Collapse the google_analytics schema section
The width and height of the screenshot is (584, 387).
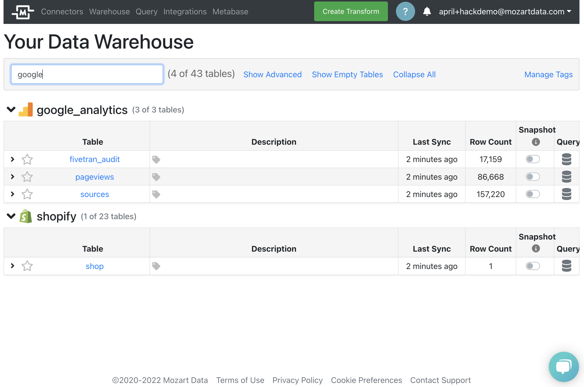tap(11, 109)
